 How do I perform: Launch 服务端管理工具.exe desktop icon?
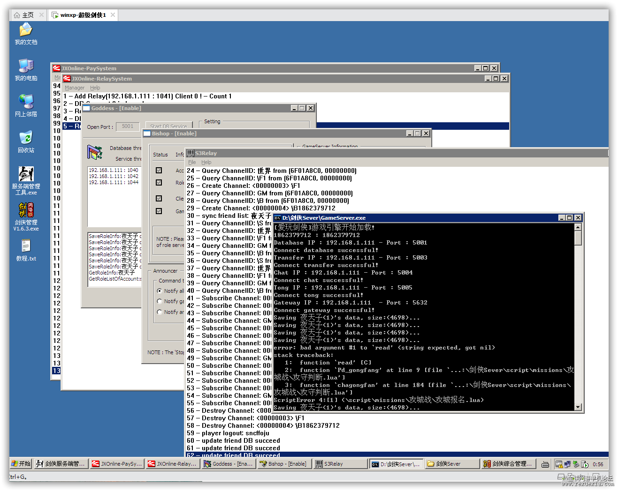tap(26, 174)
